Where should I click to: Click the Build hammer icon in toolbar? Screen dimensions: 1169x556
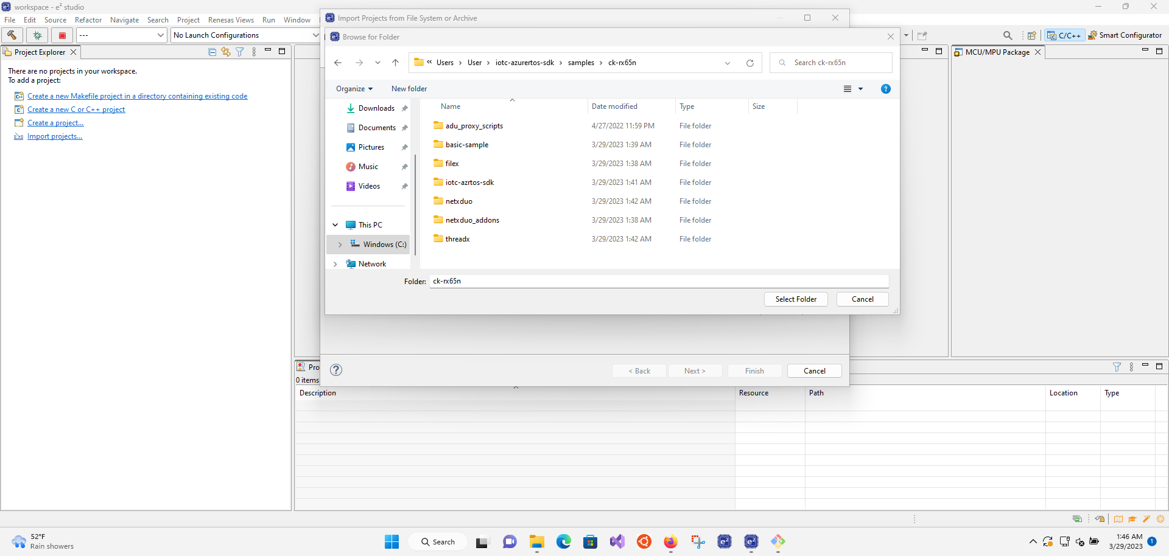click(x=12, y=35)
